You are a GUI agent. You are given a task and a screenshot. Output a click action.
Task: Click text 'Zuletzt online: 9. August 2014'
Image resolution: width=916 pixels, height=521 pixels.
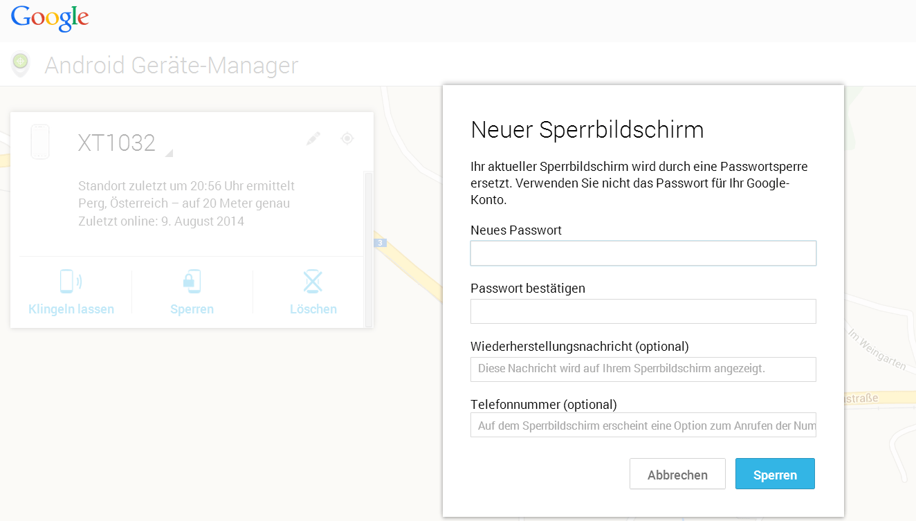161,221
